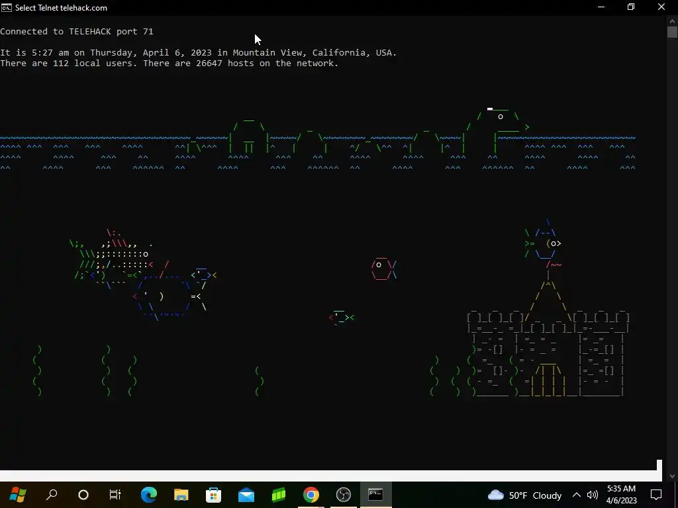Launch Google Chrome from taskbar
Screen dimensions: 678x508
311,495
